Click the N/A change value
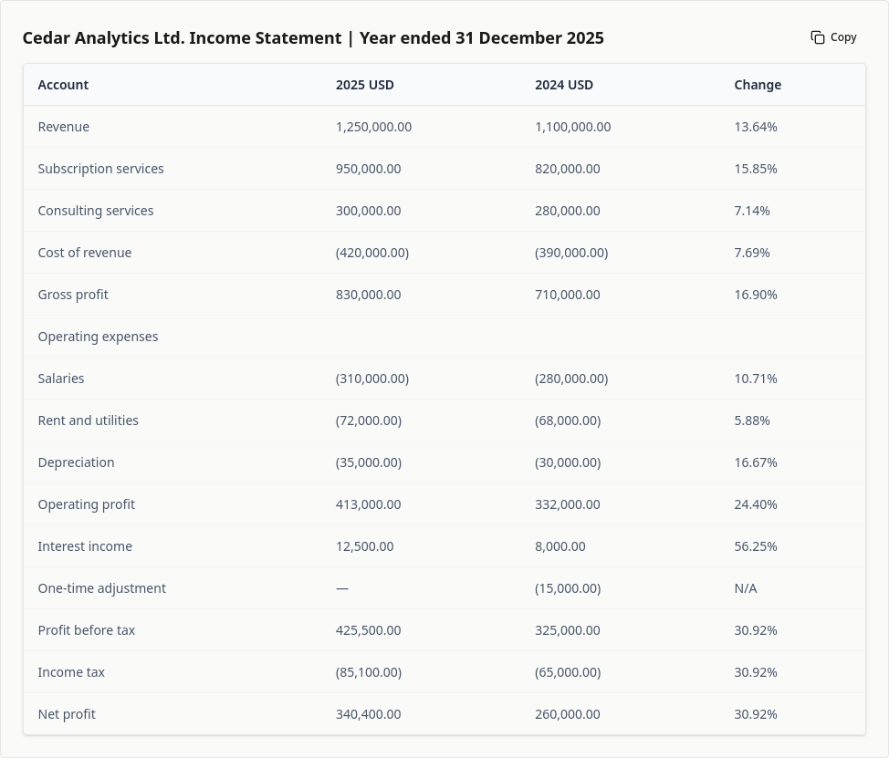 coord(745,588)
